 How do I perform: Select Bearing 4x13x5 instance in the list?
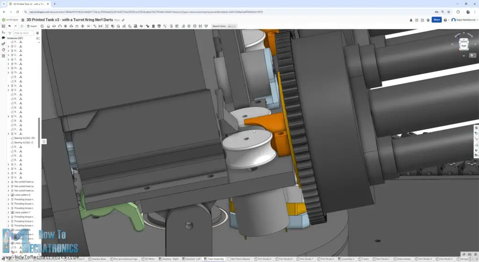point(24,138)
